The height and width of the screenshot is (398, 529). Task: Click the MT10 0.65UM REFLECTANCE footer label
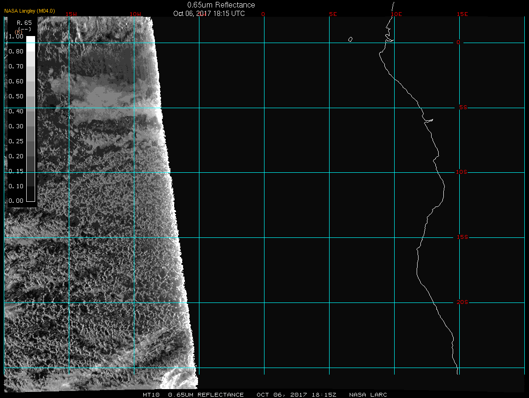193,395
